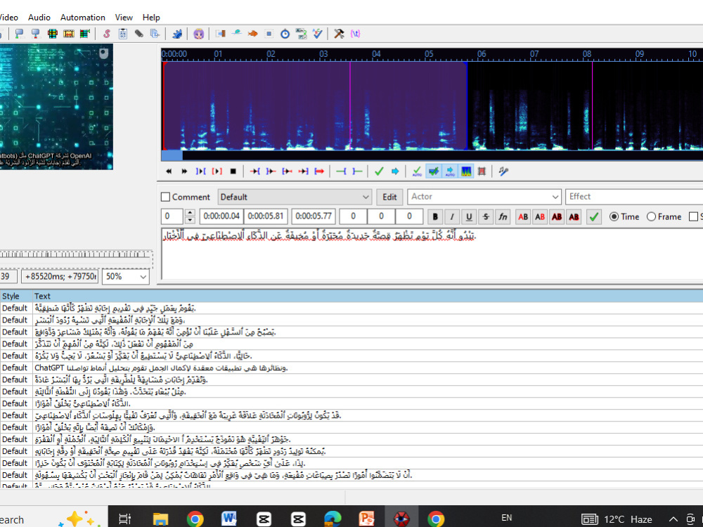Open Spell Checker ABC checkmark icon

click(x=318, y=34)
